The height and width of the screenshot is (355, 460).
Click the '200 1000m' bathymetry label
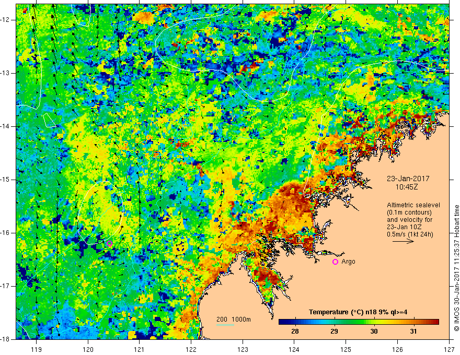(x=234, y=319)
